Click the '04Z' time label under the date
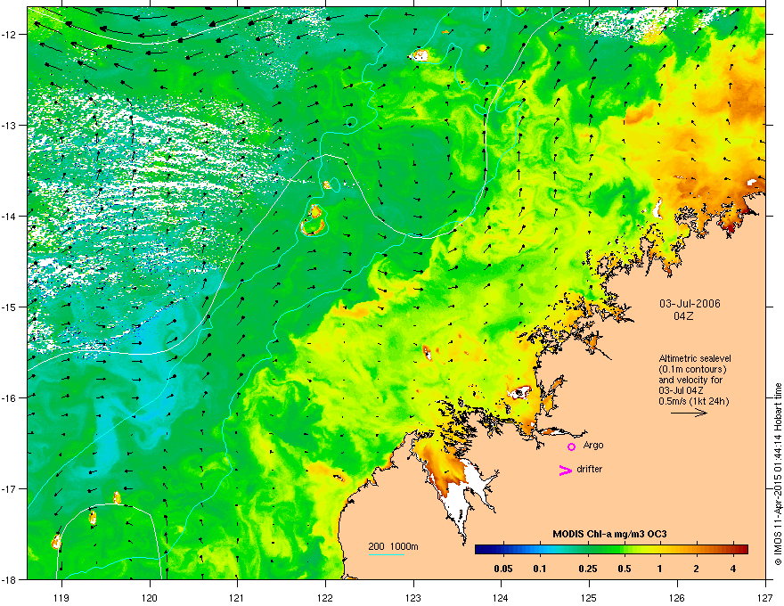This screenshot has width=784, height=606. pos(683,316)
